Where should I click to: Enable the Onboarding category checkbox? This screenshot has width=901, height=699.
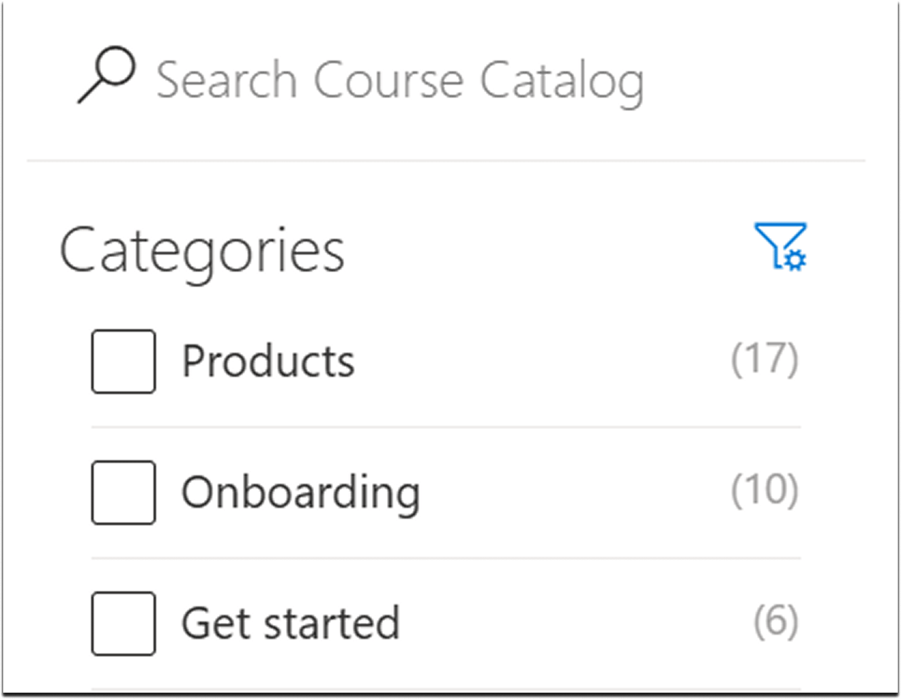point(123,493)
